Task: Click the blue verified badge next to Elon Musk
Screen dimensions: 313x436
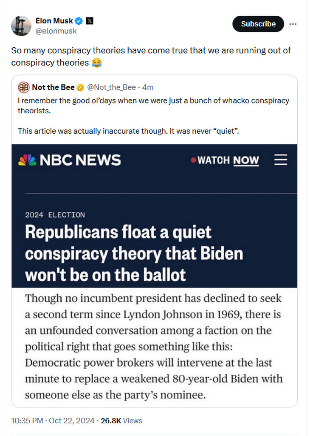Action: coord(79,21)
